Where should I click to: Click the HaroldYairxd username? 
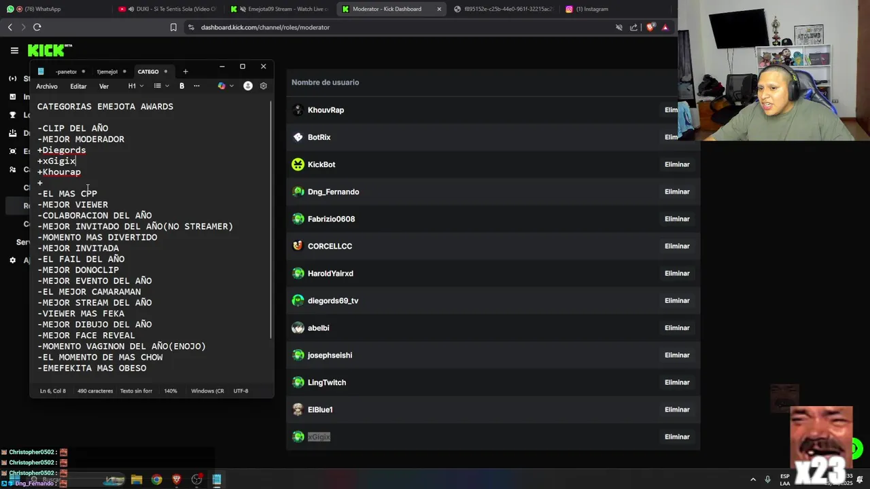(x=330, y=274)
